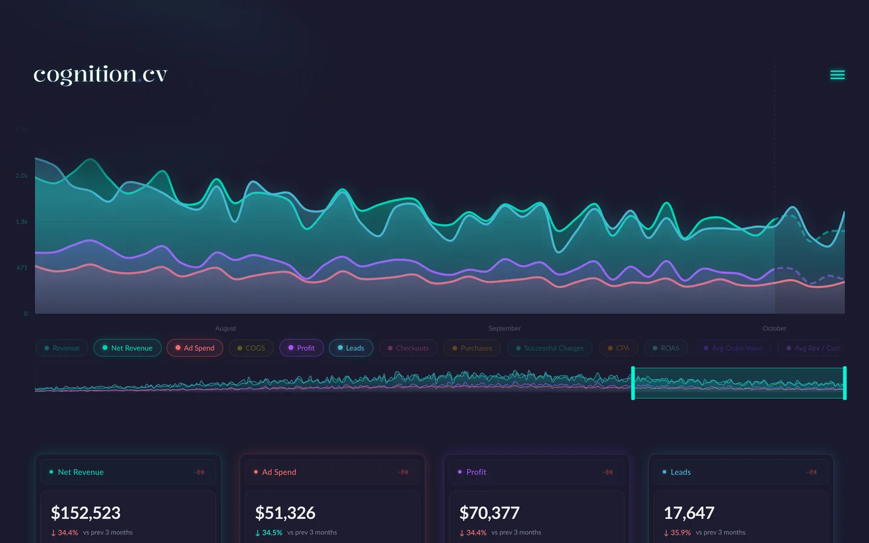The image size is (869, 543).
Task: Pin the Leads card
Action: [812, 472]
